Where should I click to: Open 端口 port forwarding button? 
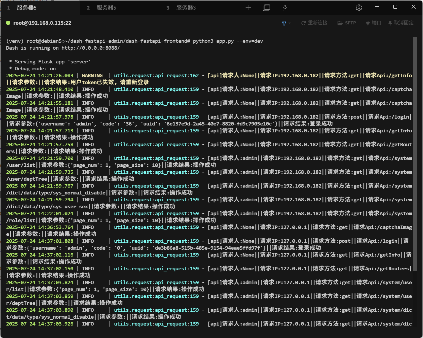[373, 23]
